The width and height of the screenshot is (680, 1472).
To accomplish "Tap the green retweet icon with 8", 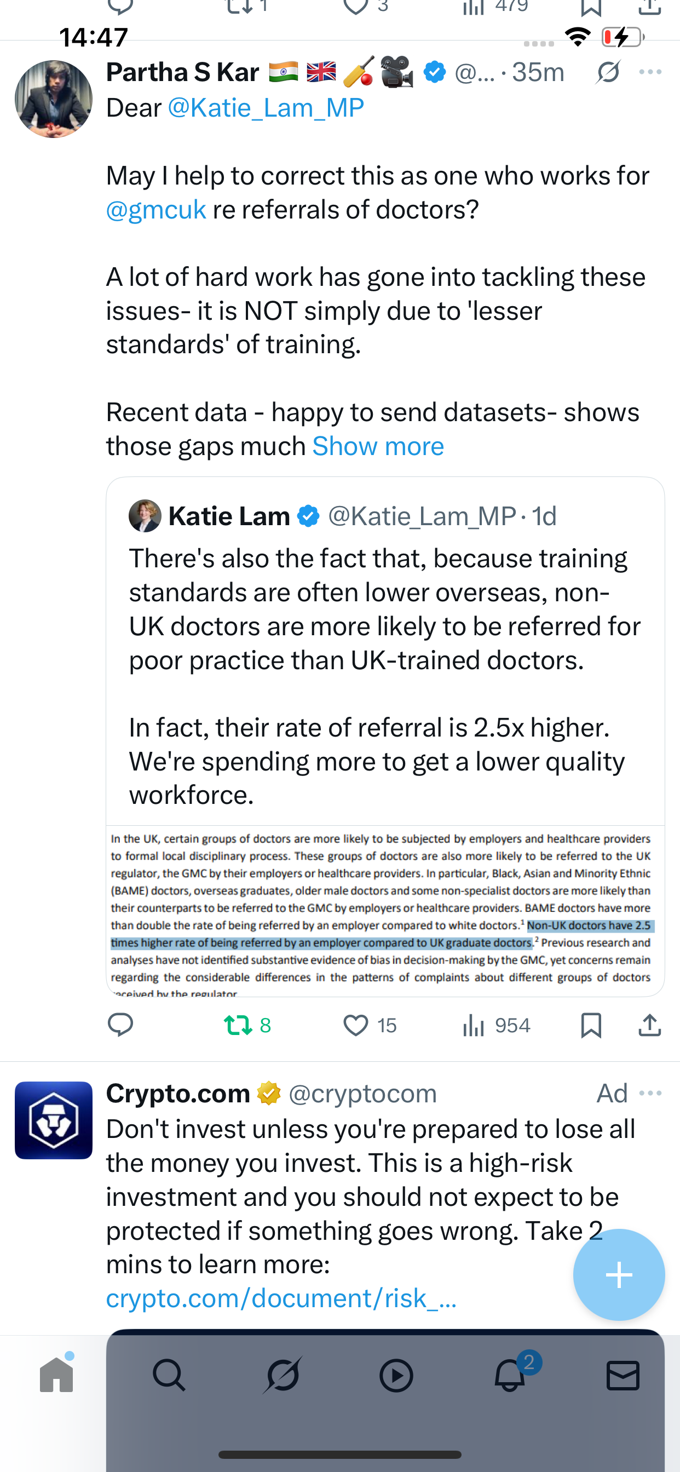I will click(239, 1025).
